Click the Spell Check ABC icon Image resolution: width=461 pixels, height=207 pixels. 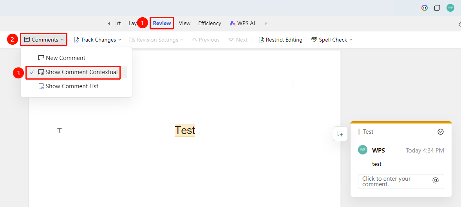click(314, 40)
